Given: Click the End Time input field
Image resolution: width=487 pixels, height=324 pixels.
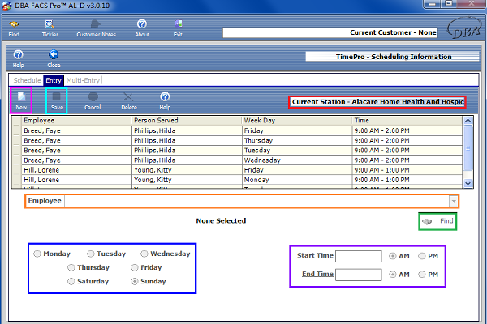Looking at the screenshot, I should [359, 275].
